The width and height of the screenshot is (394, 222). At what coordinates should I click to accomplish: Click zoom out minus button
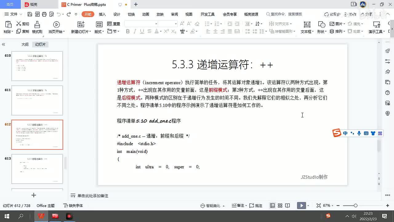pyautogui.click(x=338, y=205)
